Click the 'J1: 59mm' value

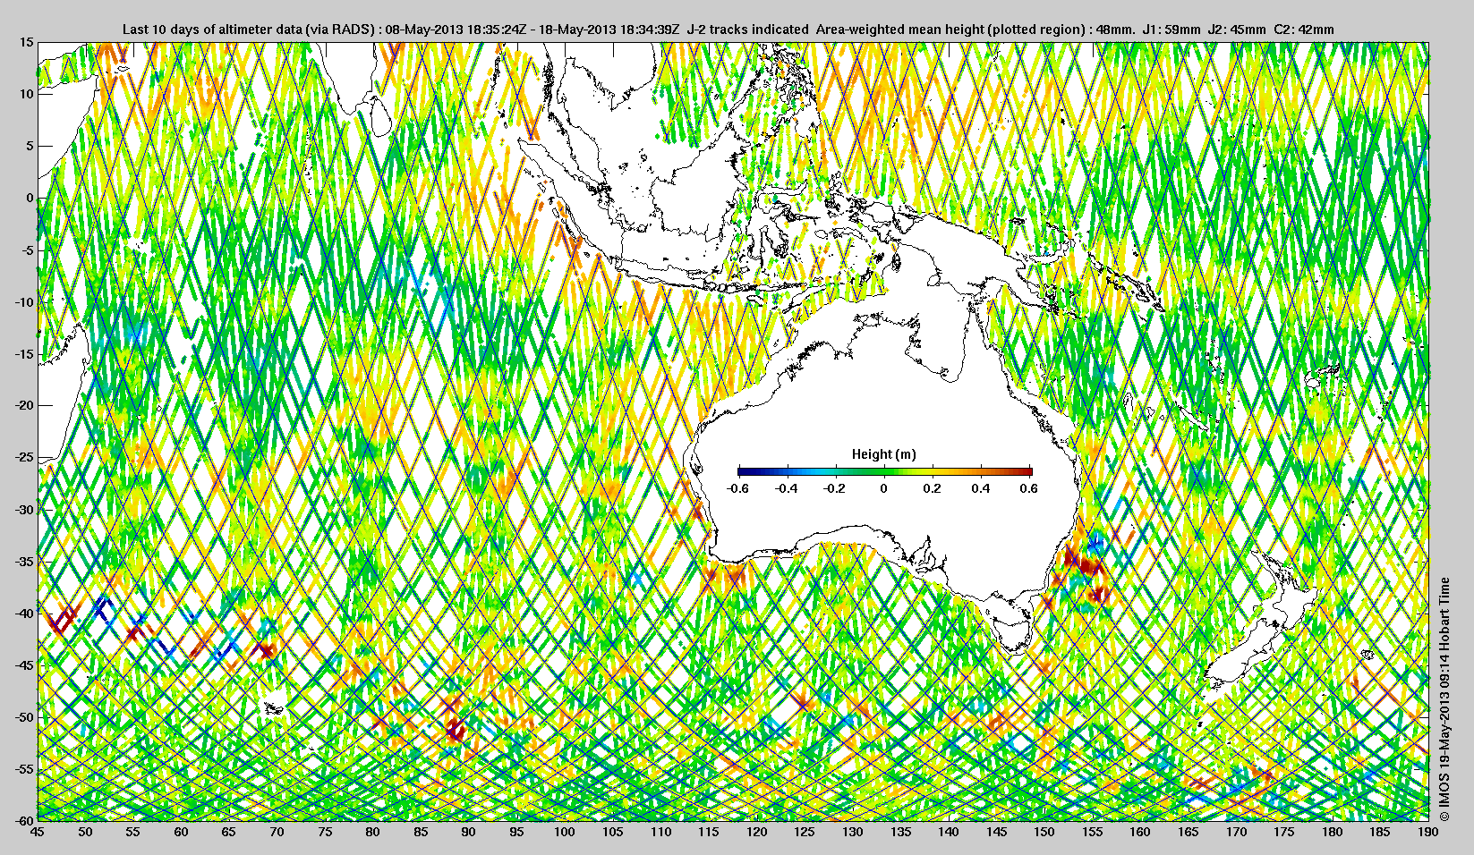pos(1172,30)
